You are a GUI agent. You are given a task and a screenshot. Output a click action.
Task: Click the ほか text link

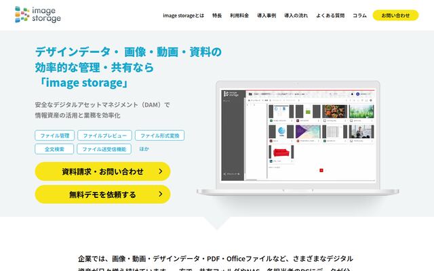click(144, 149)
